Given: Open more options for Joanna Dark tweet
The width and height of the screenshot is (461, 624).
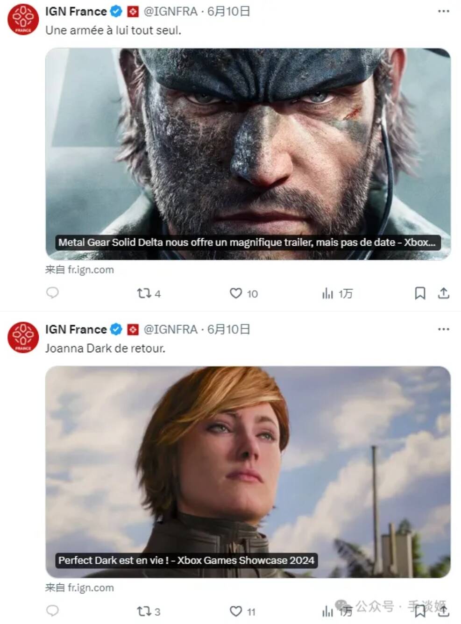Looking at the screenshot, I should click(x=443, y=329).
